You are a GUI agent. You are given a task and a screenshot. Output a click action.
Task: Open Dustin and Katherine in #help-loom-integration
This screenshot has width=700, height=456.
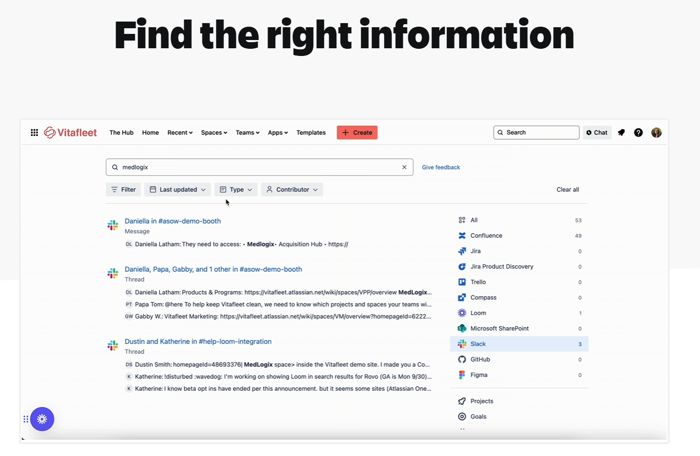click(198, 341)
